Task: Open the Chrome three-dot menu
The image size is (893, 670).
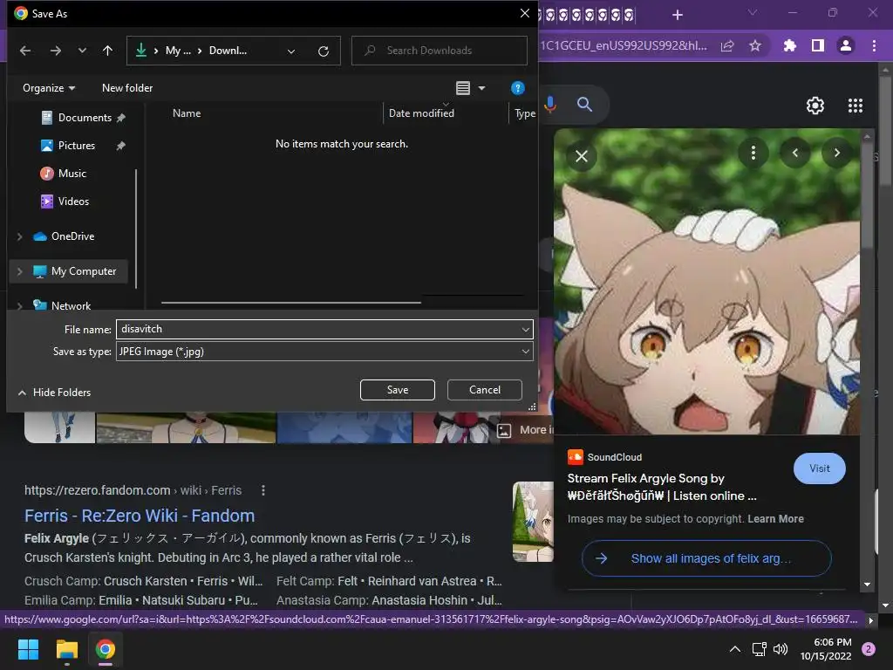Action: 874,45
